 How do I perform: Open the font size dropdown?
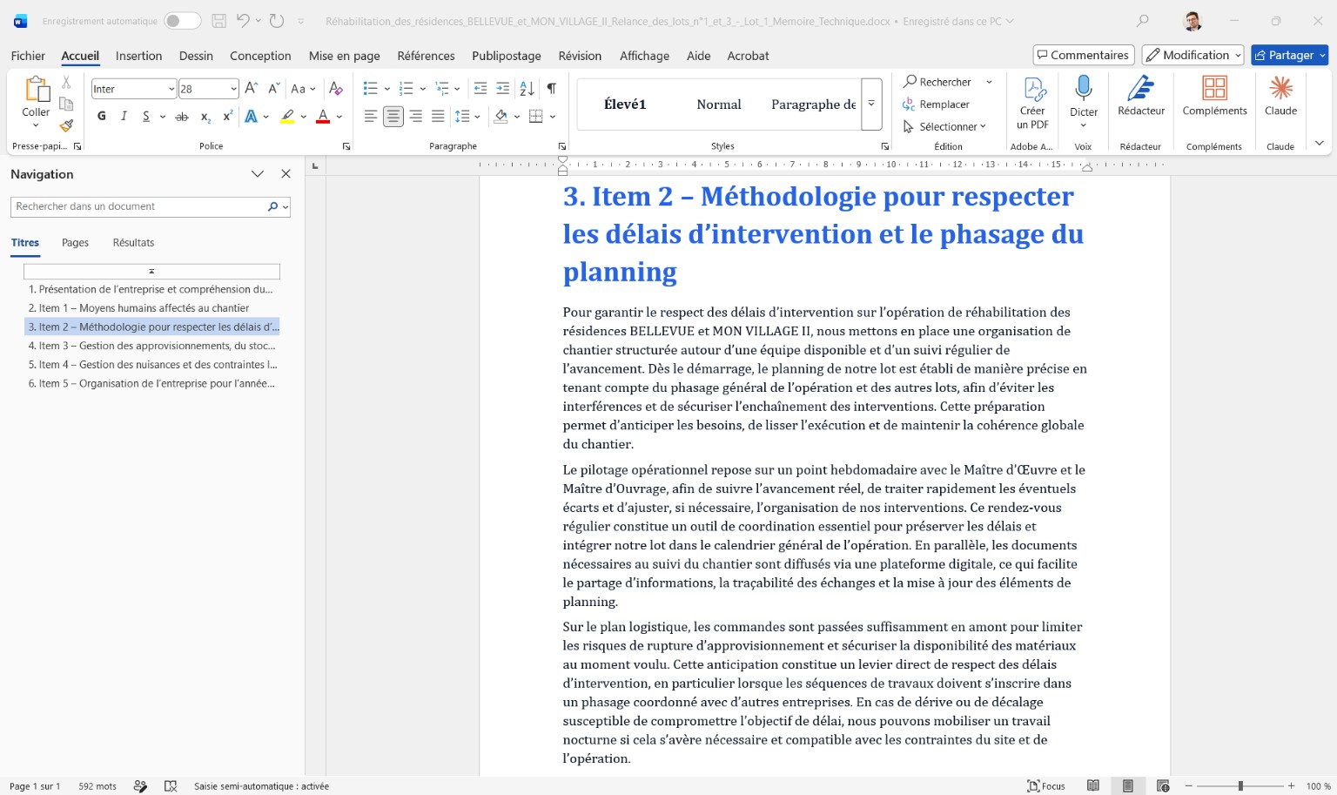pos(233,89)
